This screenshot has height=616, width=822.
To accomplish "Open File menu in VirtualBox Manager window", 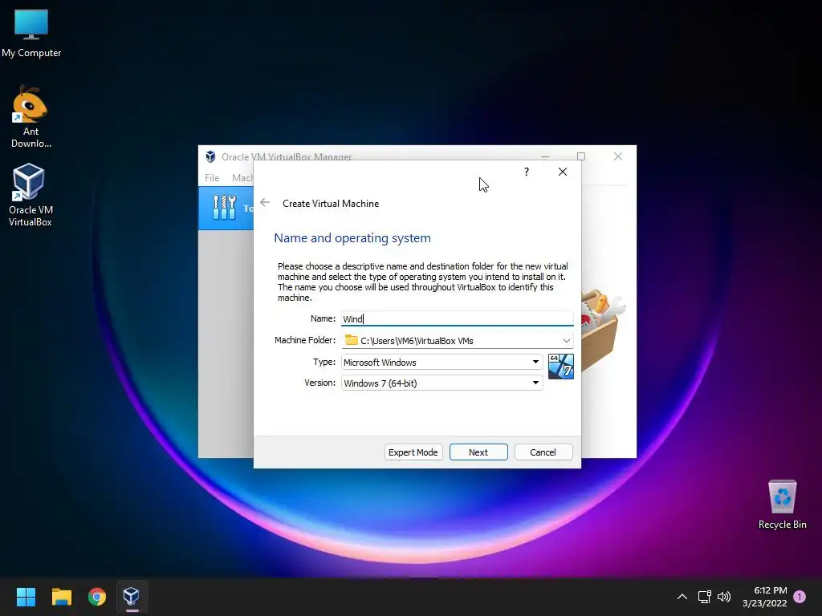I will click(212, 177).
